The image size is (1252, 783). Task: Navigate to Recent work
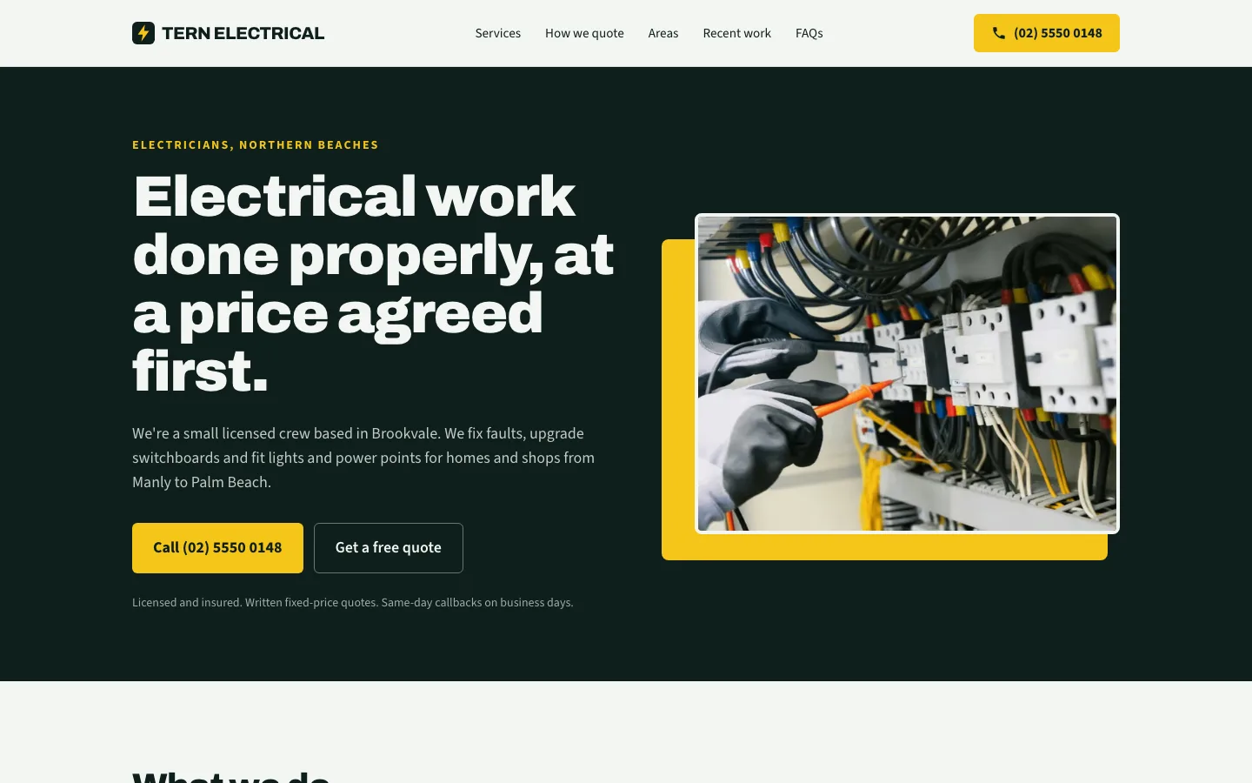pos(737,33)
